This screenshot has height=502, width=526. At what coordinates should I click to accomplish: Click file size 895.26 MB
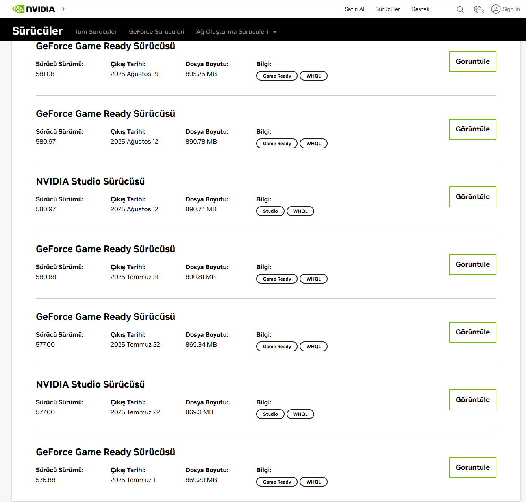(x=201, y=74)
